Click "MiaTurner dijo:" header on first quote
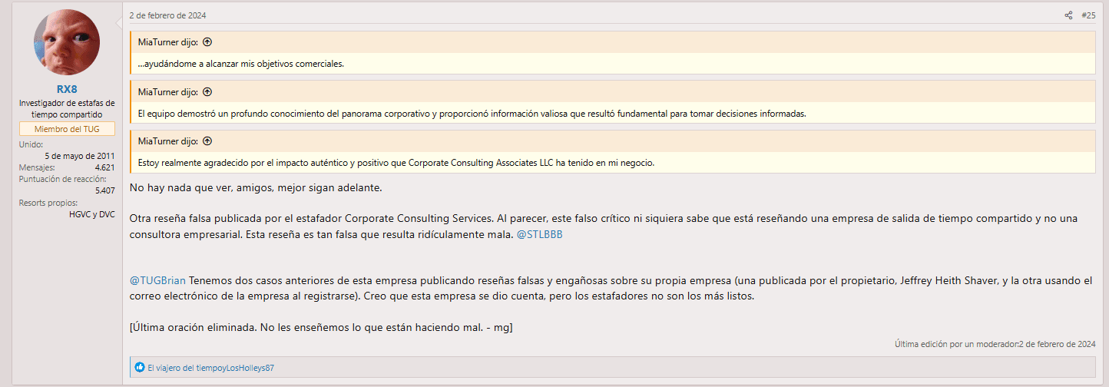1109x387 pixels. click(x=169, y=42)
